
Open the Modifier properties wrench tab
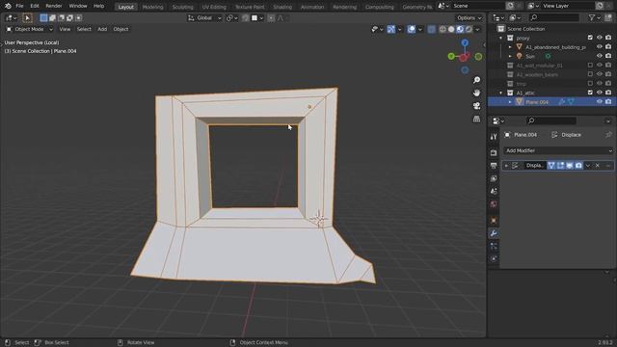click(x=494, y=233)
